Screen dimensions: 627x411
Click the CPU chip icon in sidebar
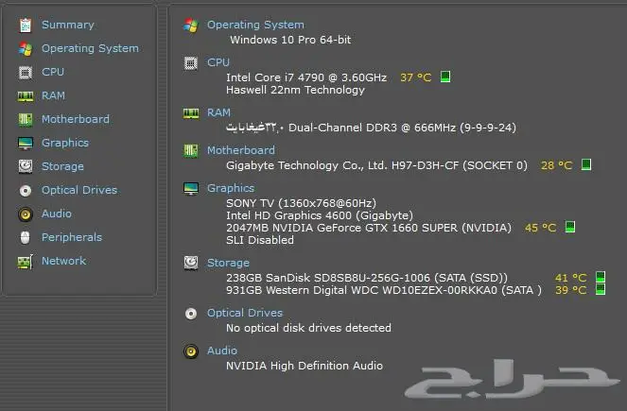click(x=25, y=72)
